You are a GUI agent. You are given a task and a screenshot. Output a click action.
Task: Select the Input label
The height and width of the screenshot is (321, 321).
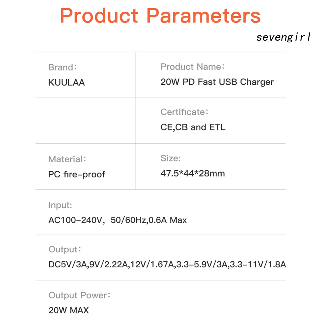coord(60,205)
